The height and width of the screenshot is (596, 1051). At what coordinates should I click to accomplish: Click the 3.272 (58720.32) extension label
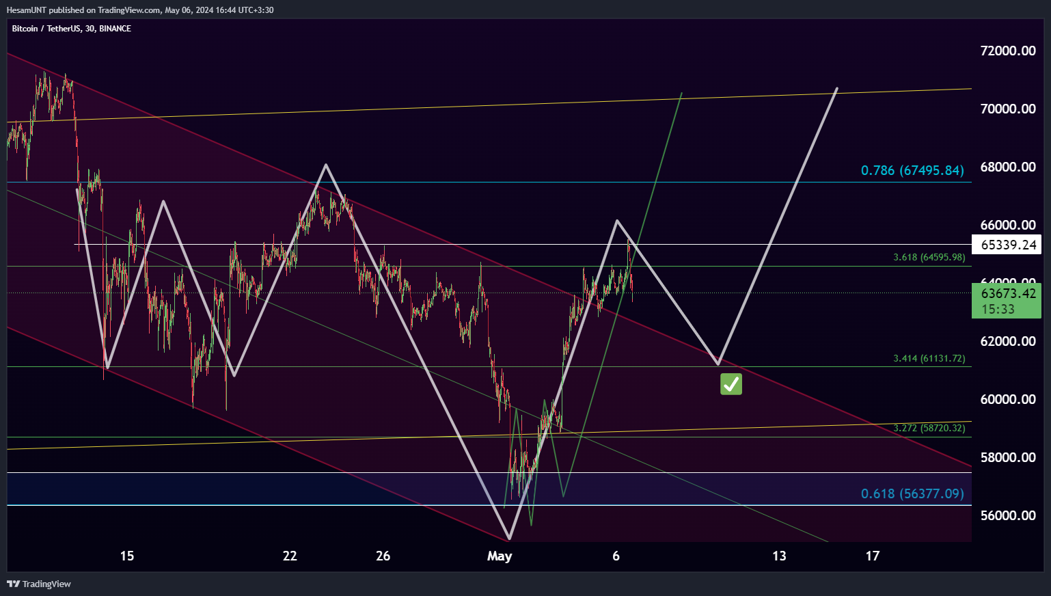click(x=929, y=429)
